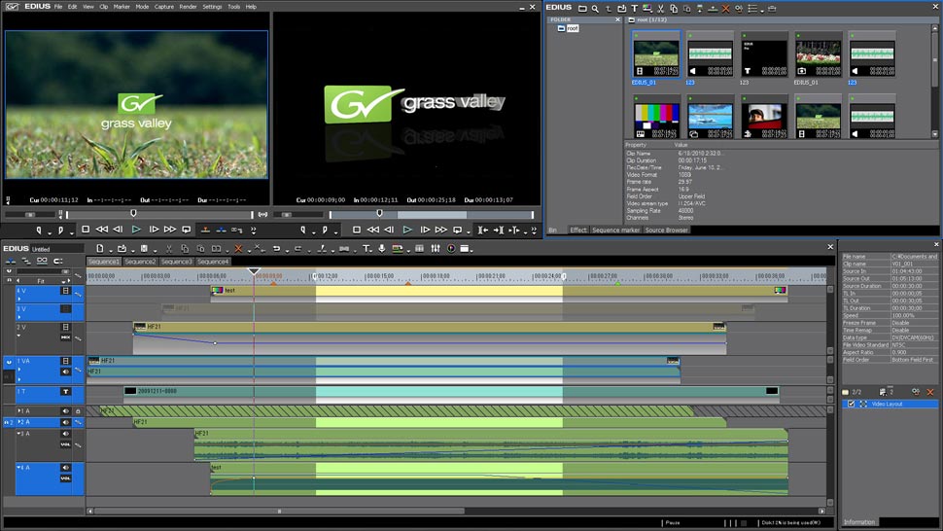Toggle mute speaker on track 2 A
Viewport: 943px width, 531px height.
[x=65, y=422]
